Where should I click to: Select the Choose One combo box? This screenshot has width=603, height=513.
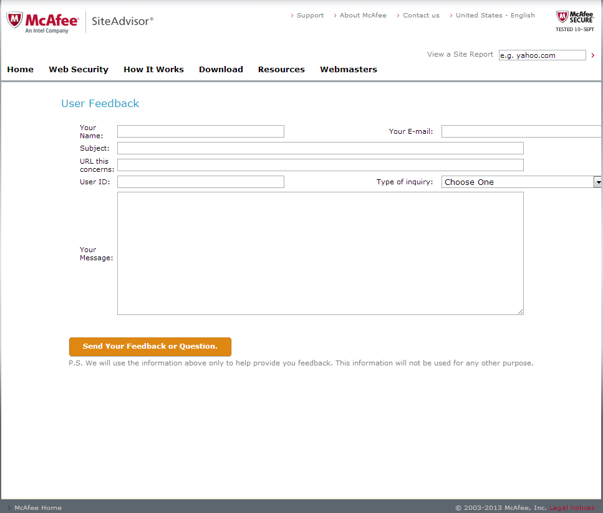click(x=521, y=182)
